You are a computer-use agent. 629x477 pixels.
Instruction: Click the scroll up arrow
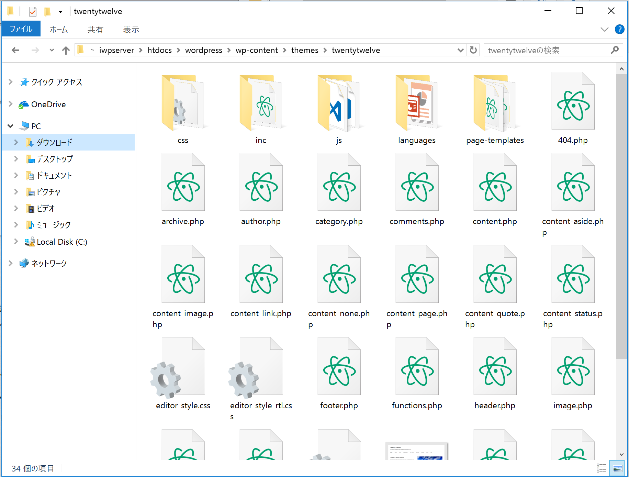pos(621,69)
